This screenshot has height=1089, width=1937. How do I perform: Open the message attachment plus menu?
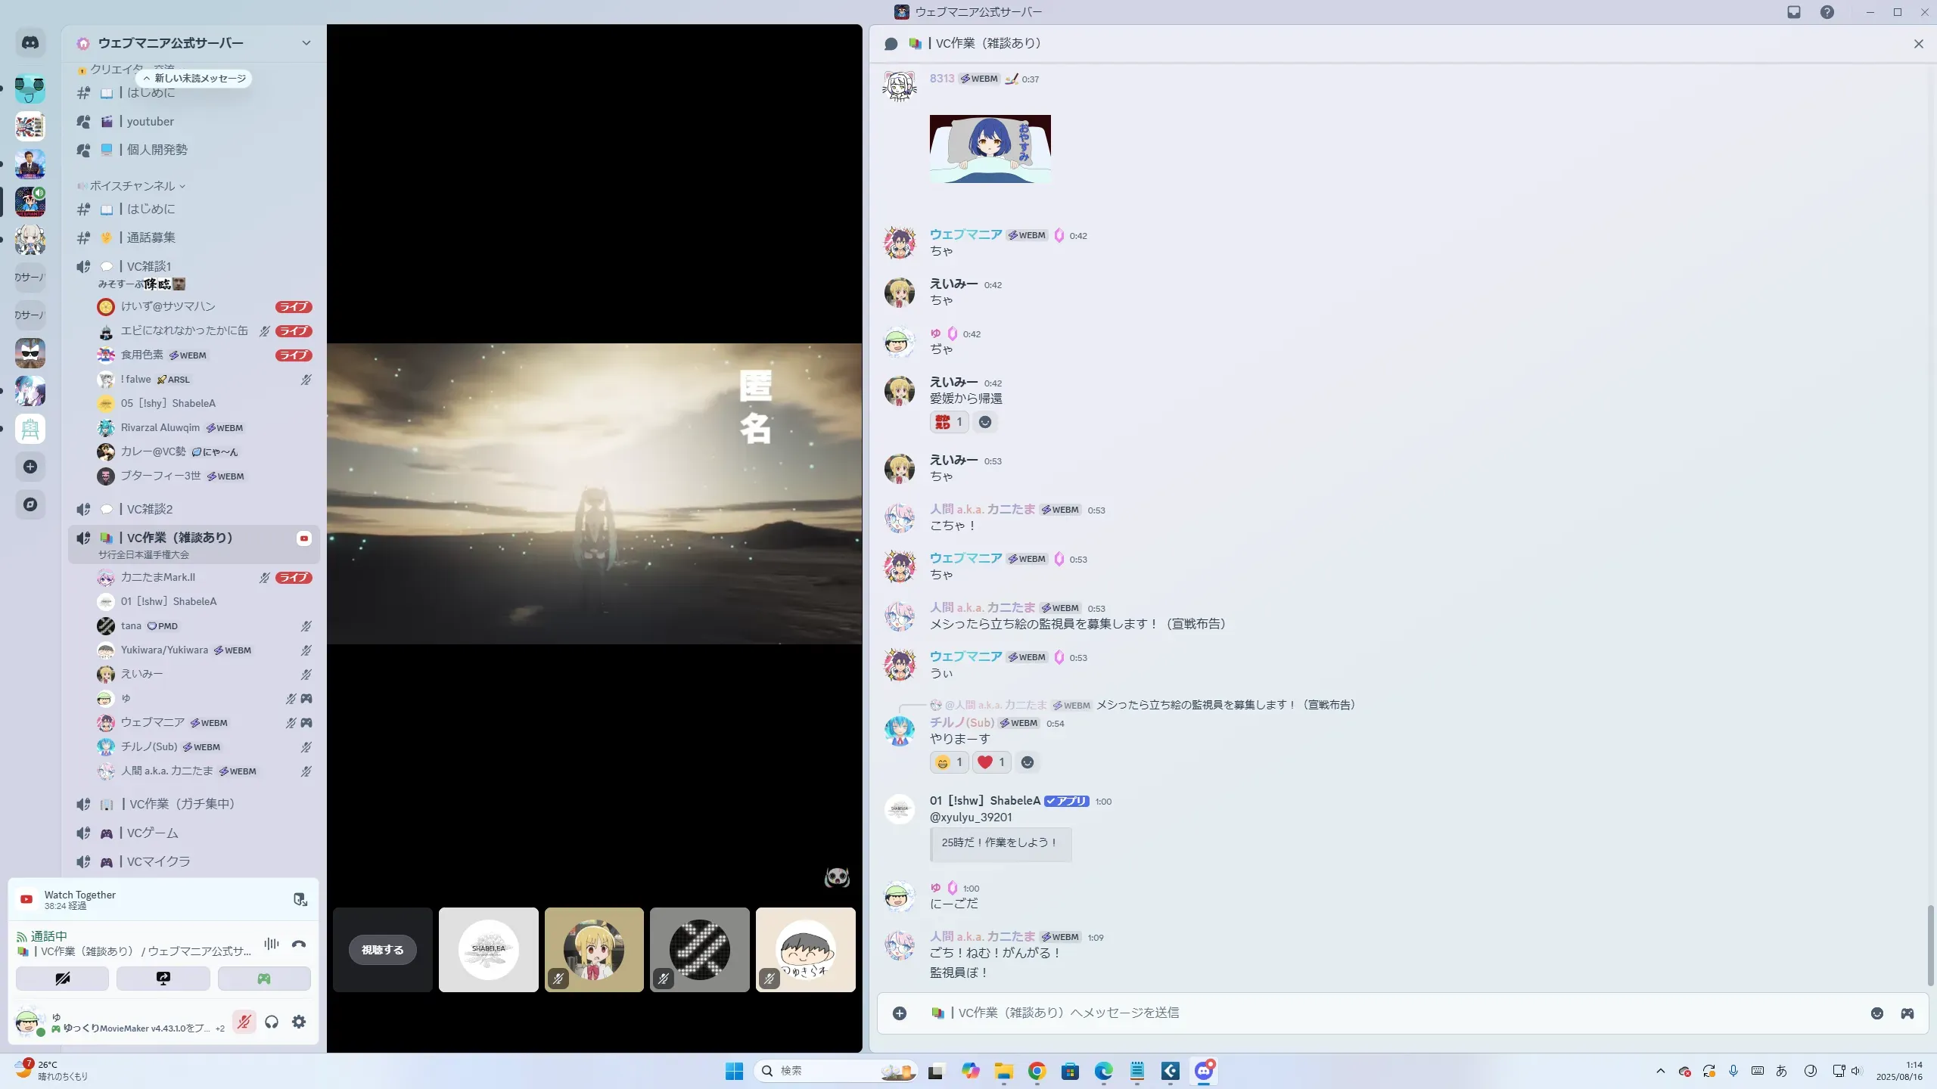tap(899, 1013)
